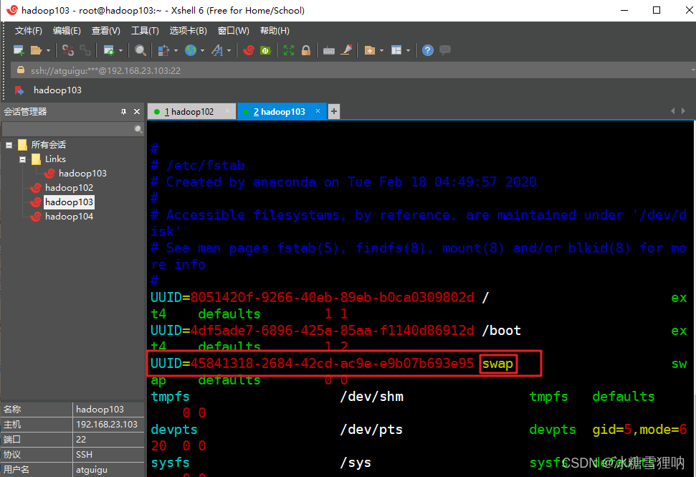
Task: Open the 窗口(W) menu
Action: pyautogui.click(x=234, y=31)
